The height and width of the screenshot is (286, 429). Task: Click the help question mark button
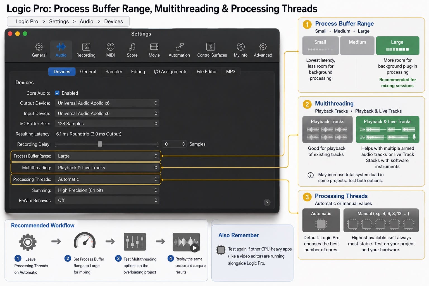click(267, 202)
